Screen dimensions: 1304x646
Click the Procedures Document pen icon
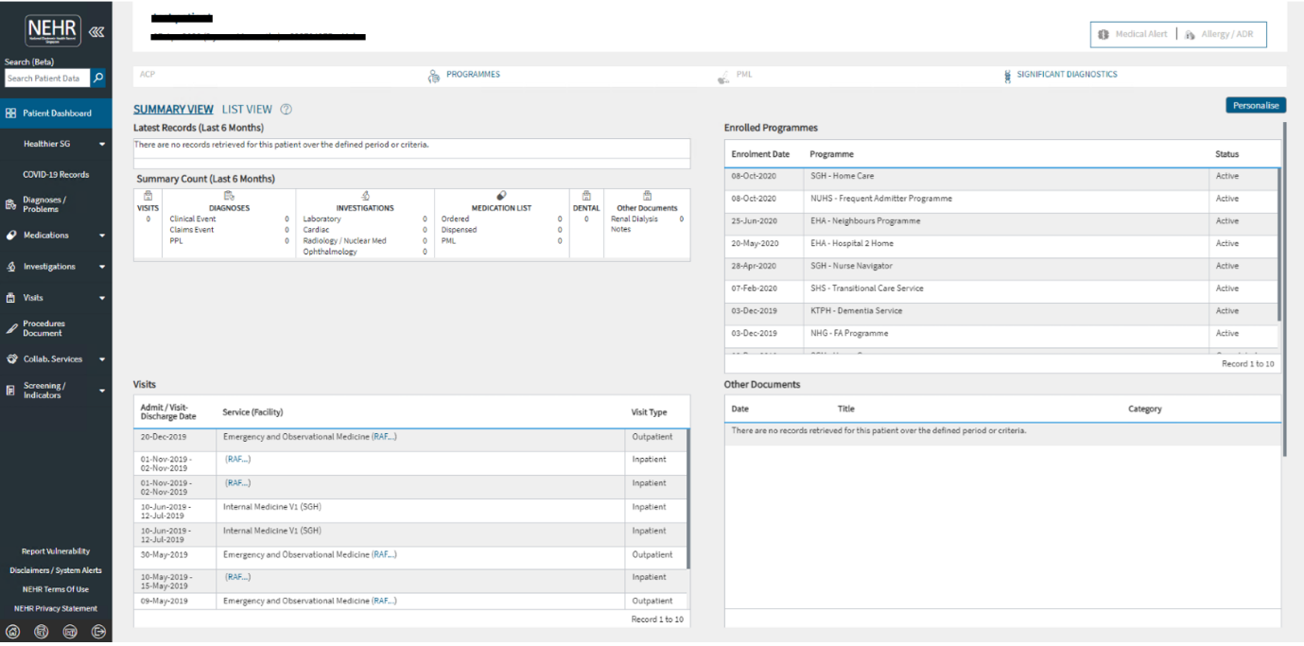11,328
